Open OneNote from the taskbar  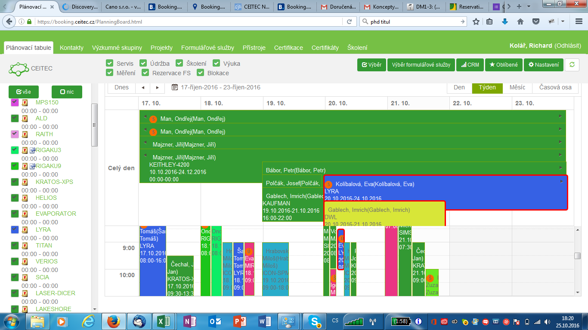coord(190,321)
